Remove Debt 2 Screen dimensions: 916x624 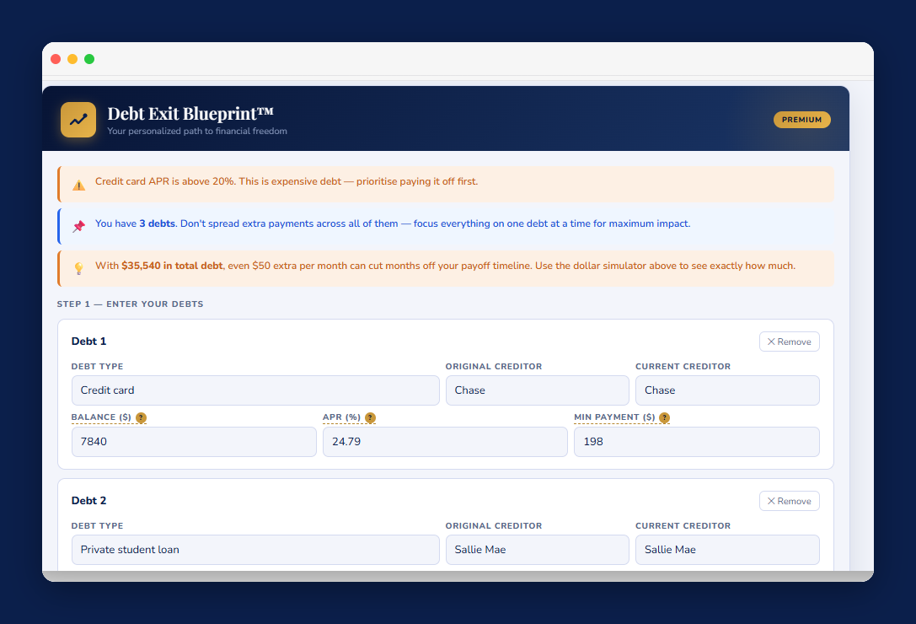(x=789, y=500)
